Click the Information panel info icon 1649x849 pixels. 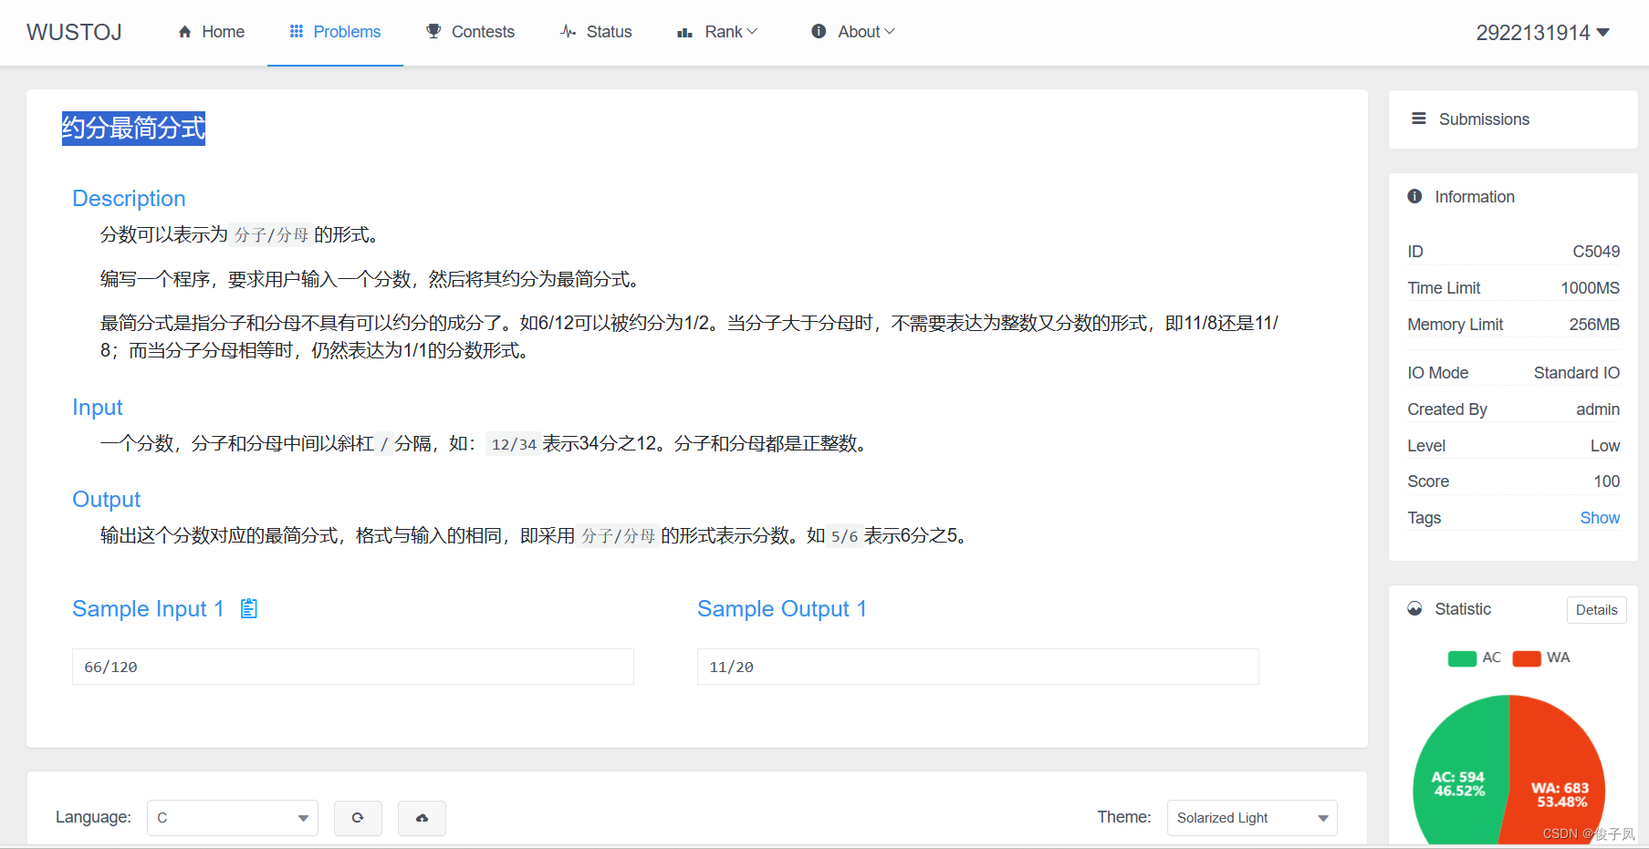[x=1414, y=196]
